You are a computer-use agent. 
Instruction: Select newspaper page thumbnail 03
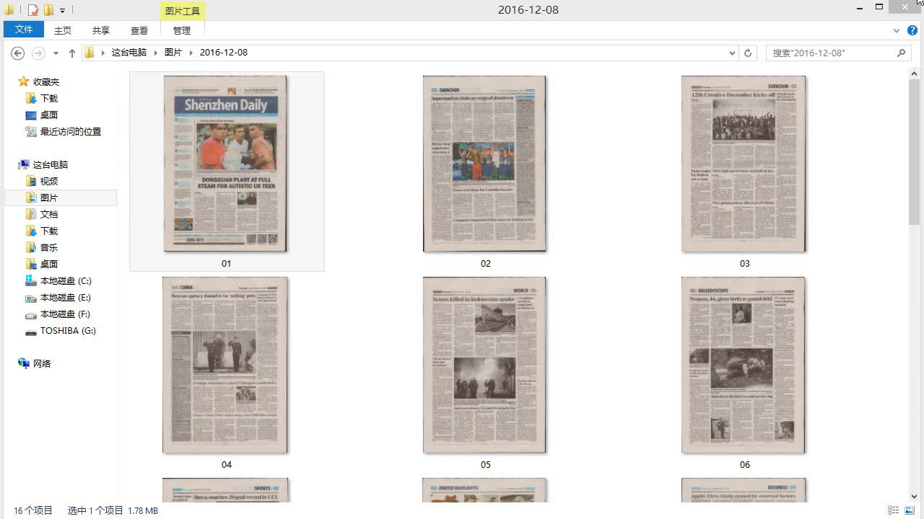tap(744, 164)
